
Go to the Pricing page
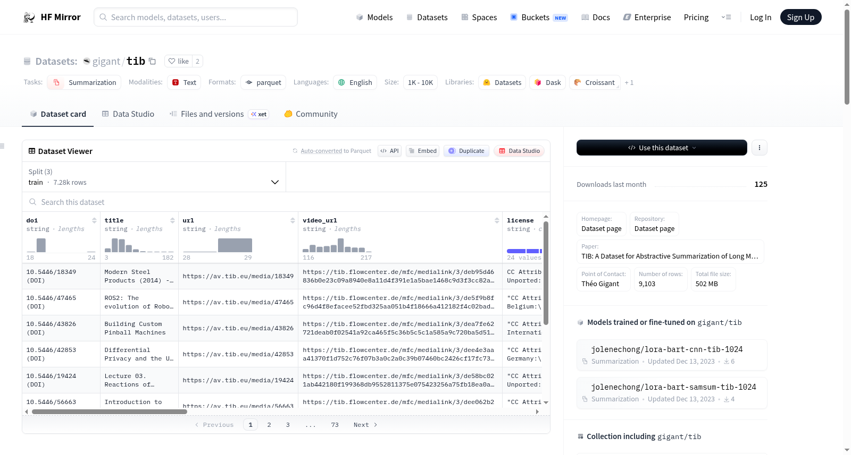tap(696, 18)
